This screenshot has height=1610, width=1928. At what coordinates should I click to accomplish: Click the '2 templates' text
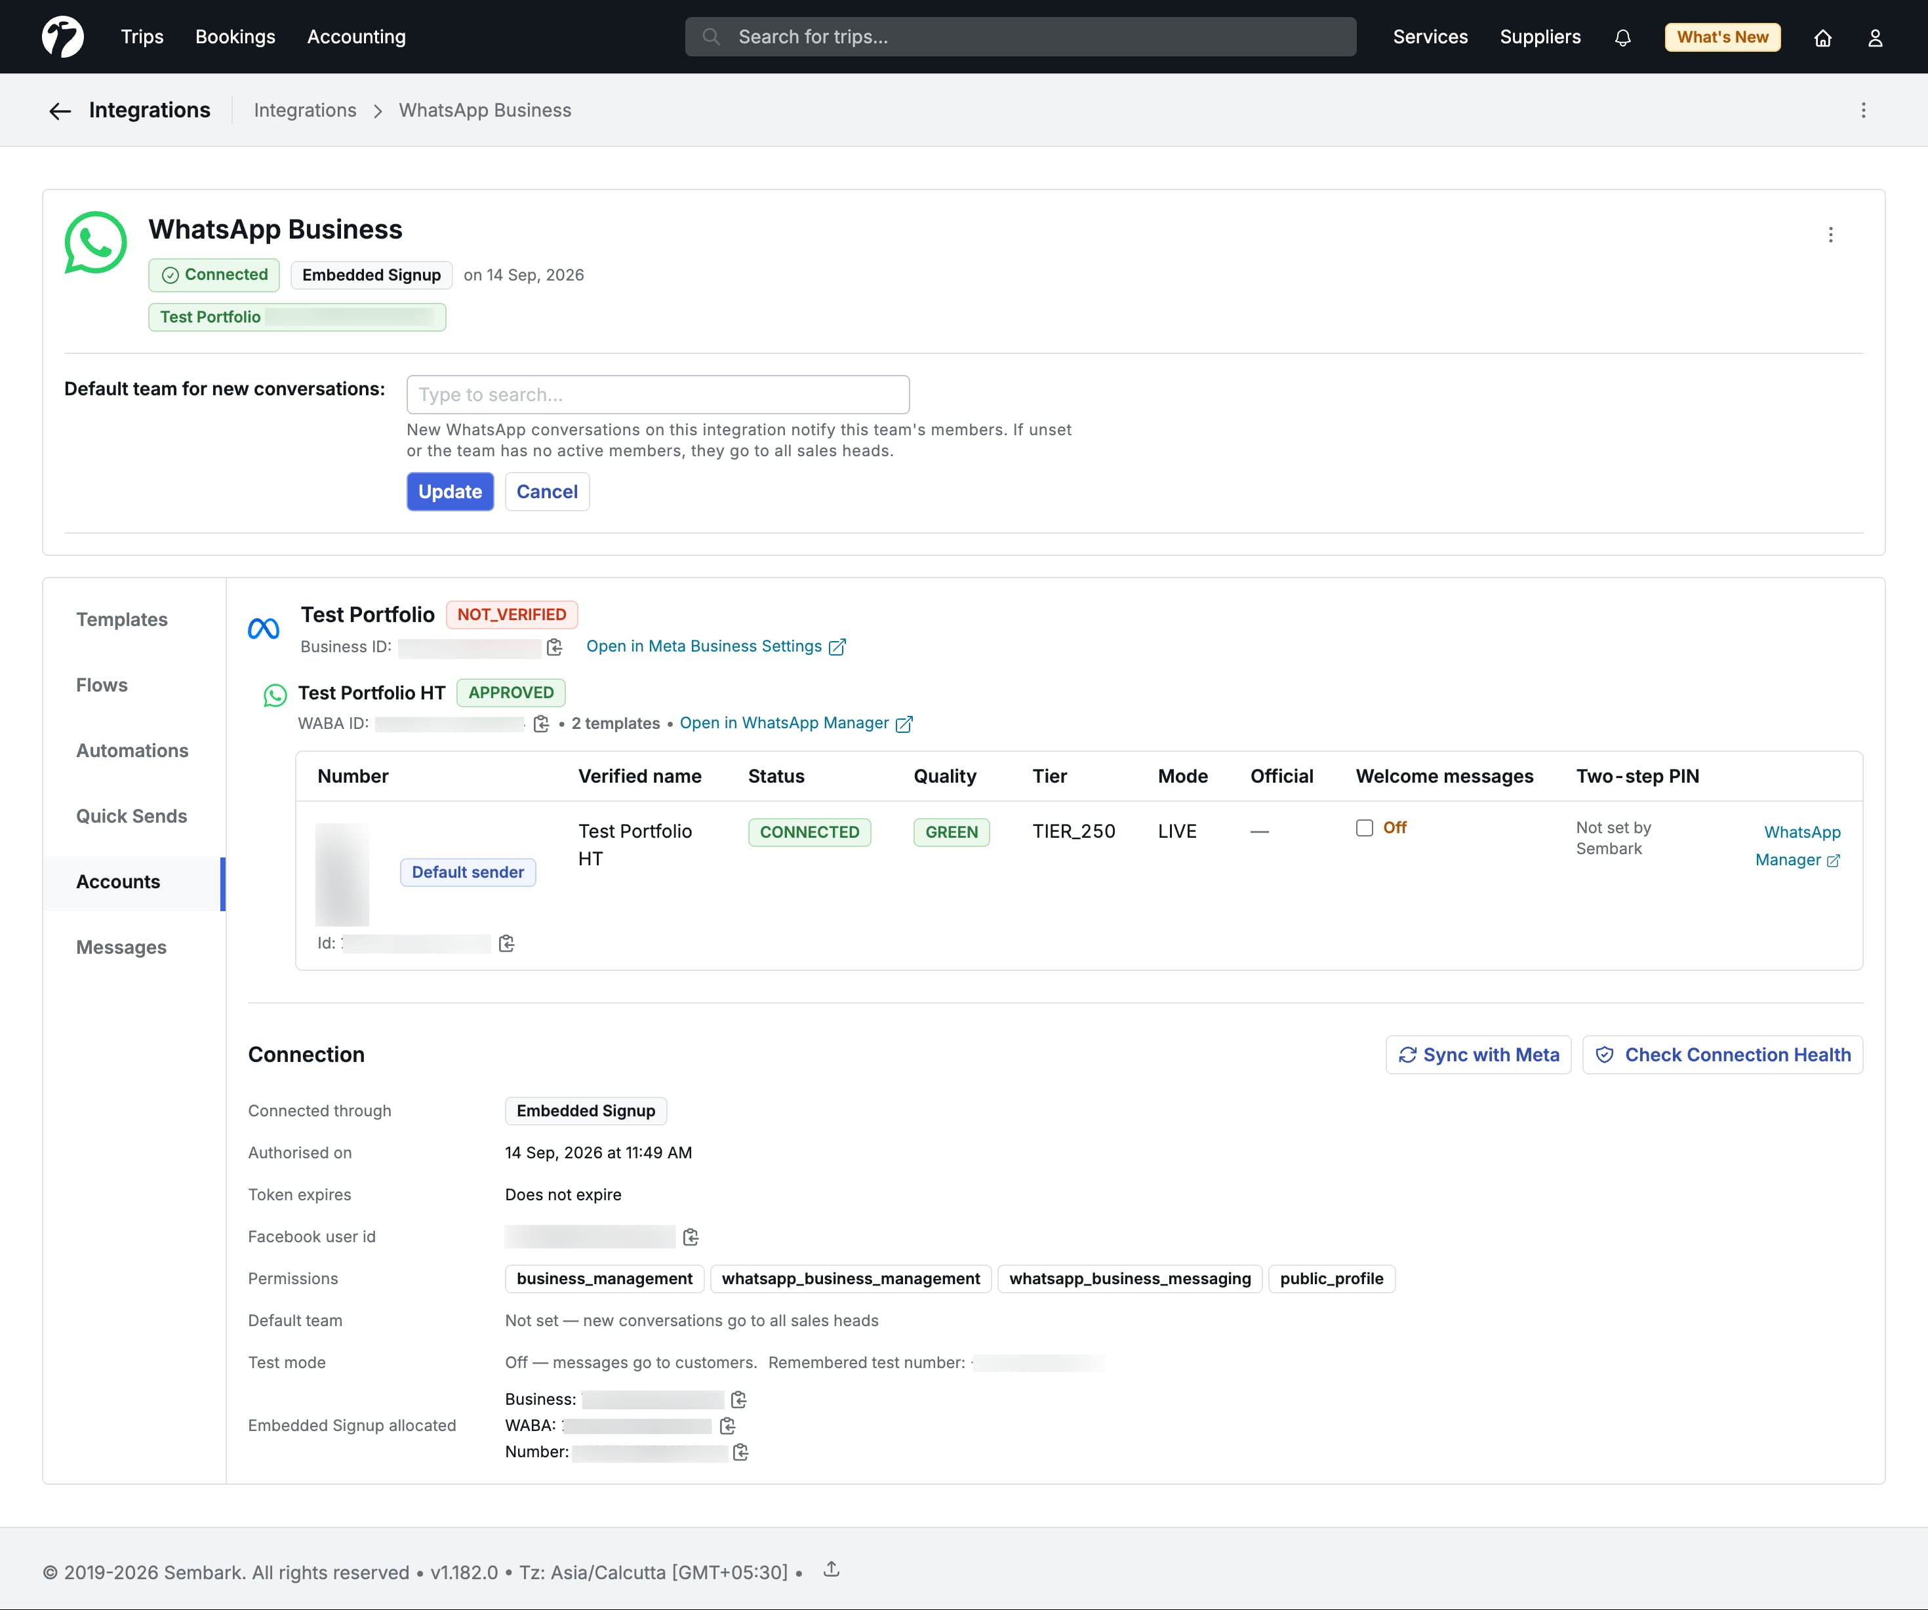click(x=615, y=724)
